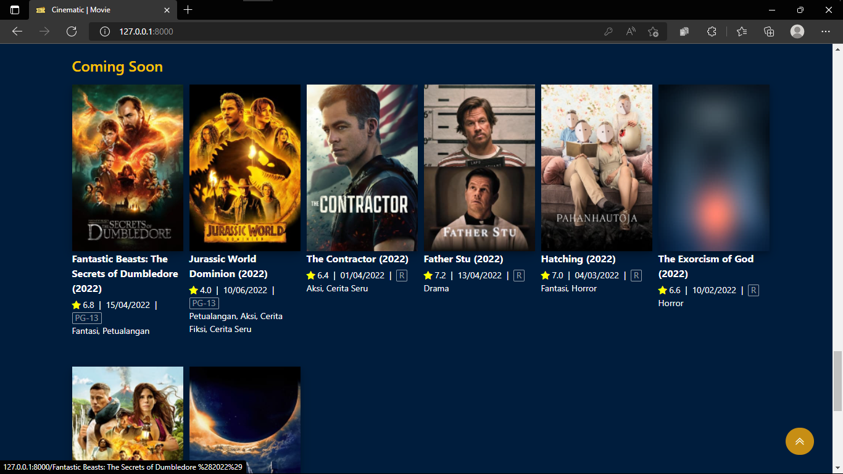The image size is (843, 474).
Task: Click the R badge for Father Stu
Action: 519,275
